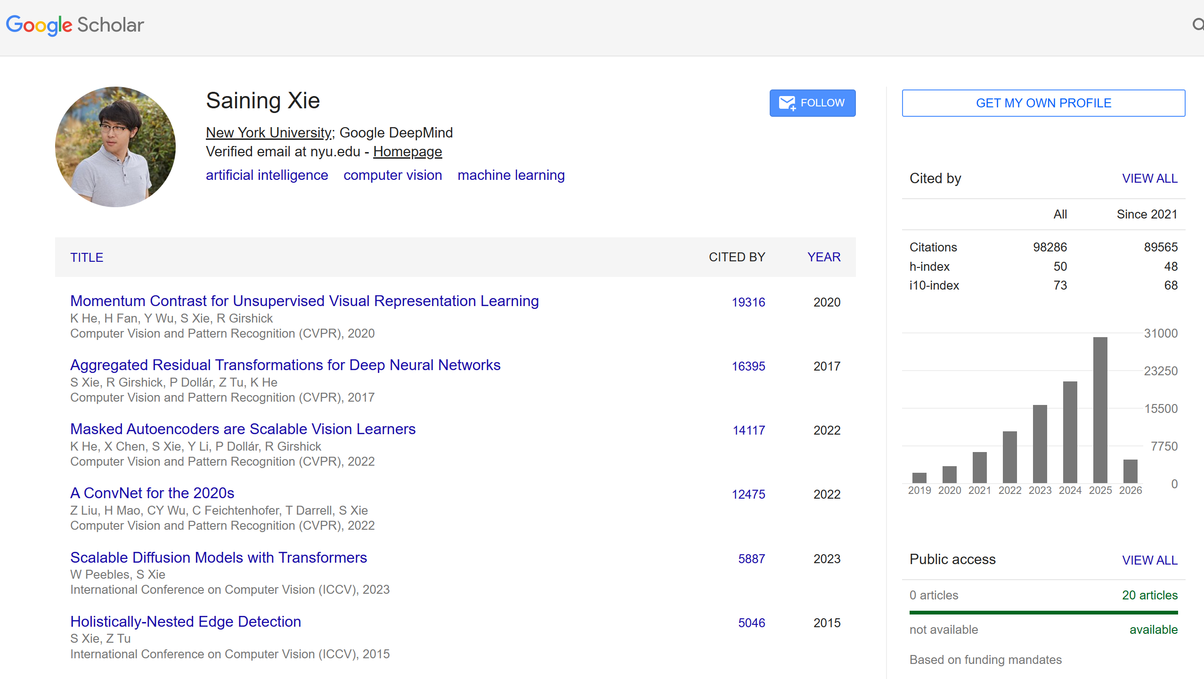1204x679 pixels.
Task: Click the Follow envelope button
Action: pyautogui.click(x=812, y=103)
